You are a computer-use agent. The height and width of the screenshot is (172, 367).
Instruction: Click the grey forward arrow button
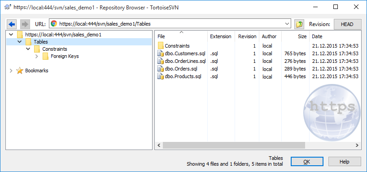pos(25,24)
